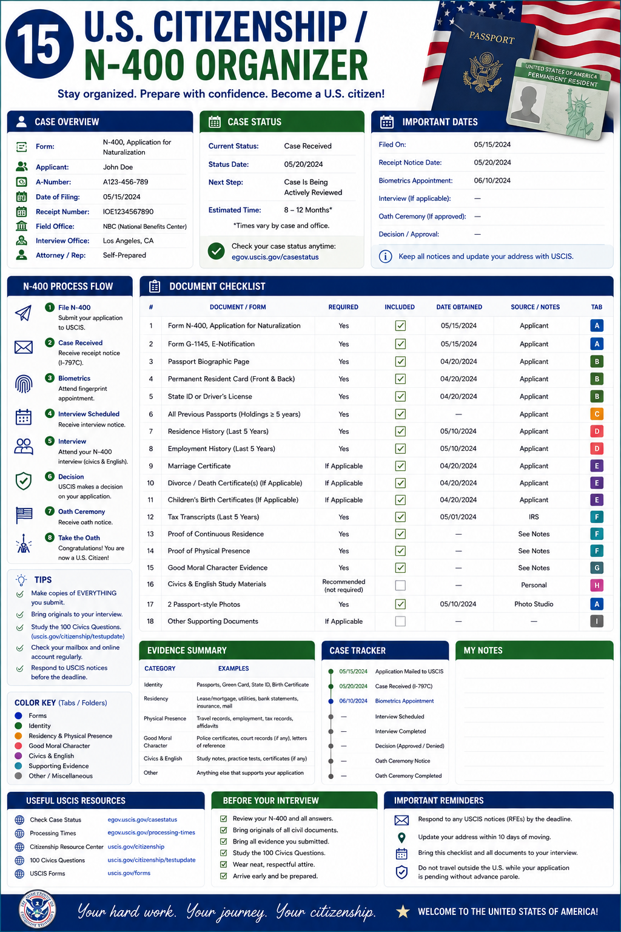Toggle Included checkbox for Passport Biographic Page

pyautogui.click(x=400, y=362)
